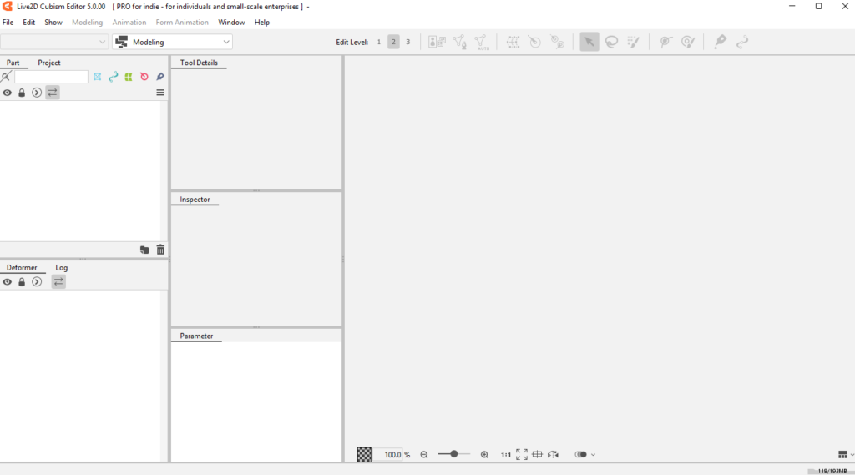Click the green warp deformer filter icon
Viewport: 855px width, 475px height.
pyautogui.click(x=129, y=77)
